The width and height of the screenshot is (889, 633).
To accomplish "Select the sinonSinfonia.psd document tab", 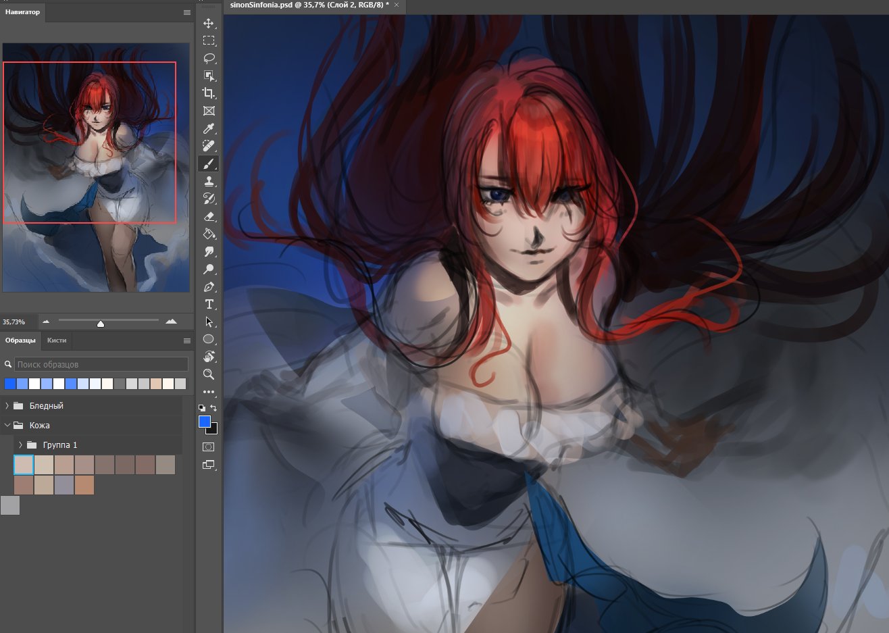I will [x=309, y=5].
